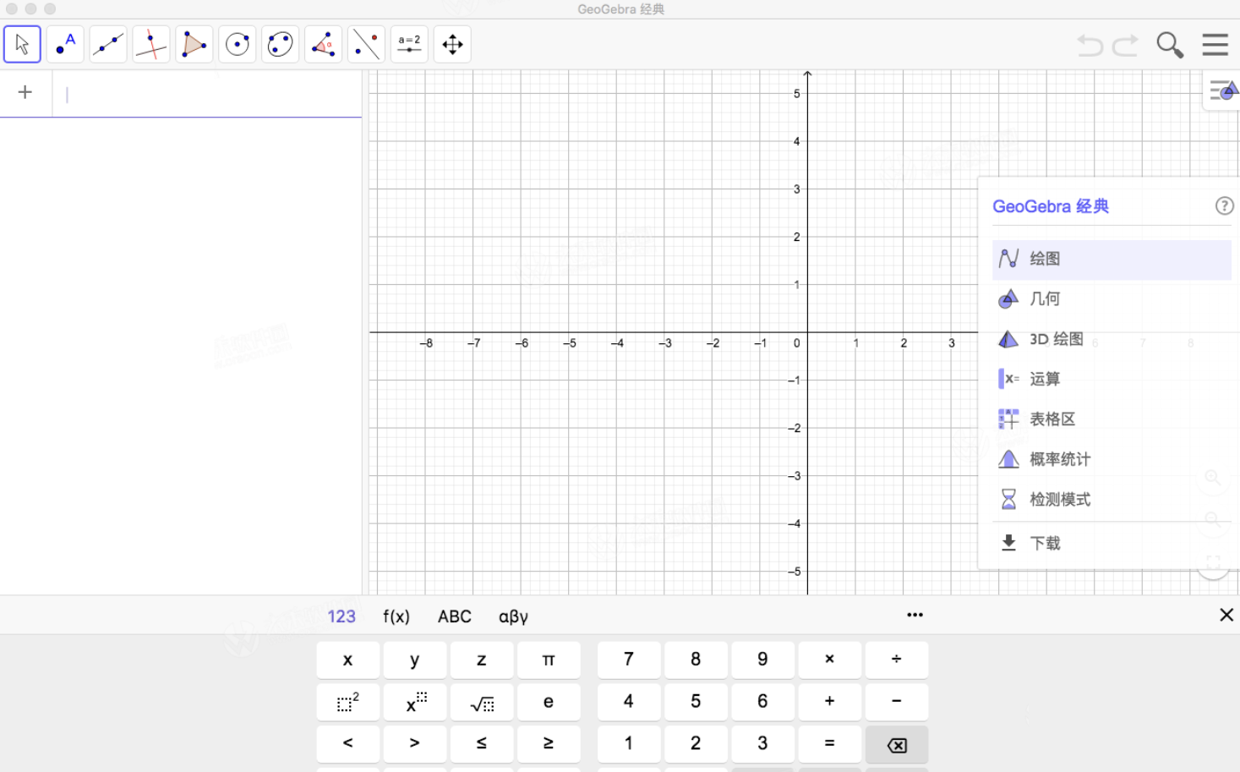Select the Move arrow tool
The width and height of the screenshot is (1240, 772).
point(22,44)
